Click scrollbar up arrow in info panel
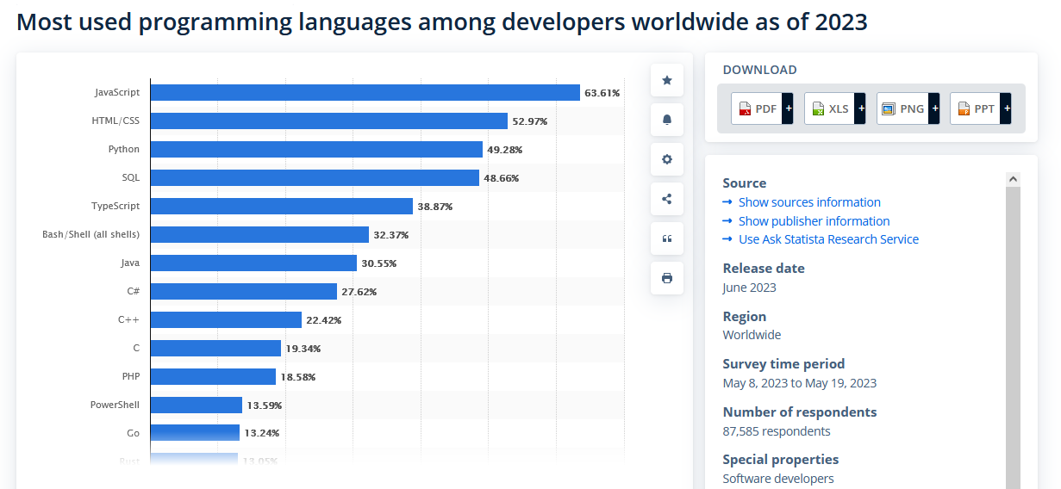Screen dimensions: 1061x489 pos(1013,179)
